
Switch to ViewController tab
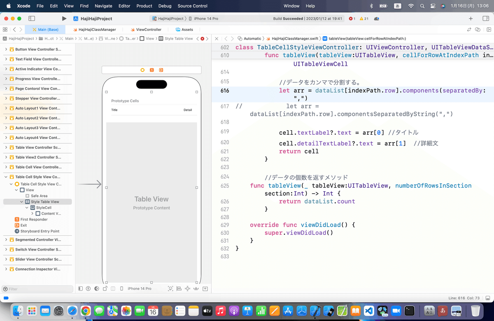(146, 30)
